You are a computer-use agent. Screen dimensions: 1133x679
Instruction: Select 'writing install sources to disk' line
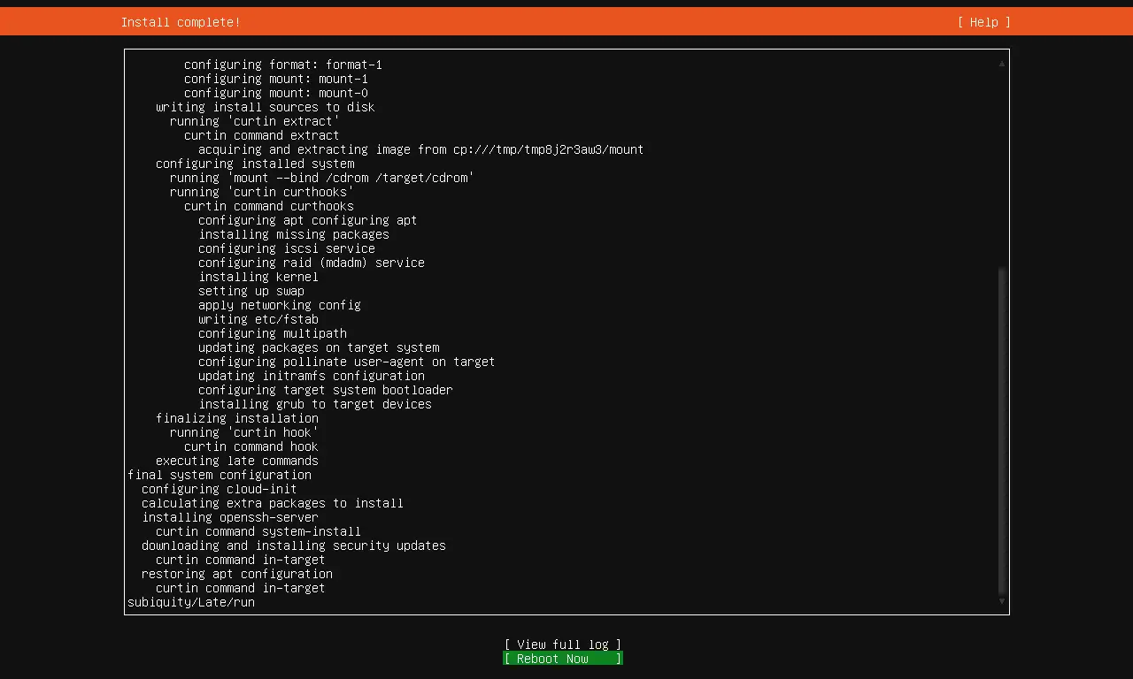tap(266, 107)
